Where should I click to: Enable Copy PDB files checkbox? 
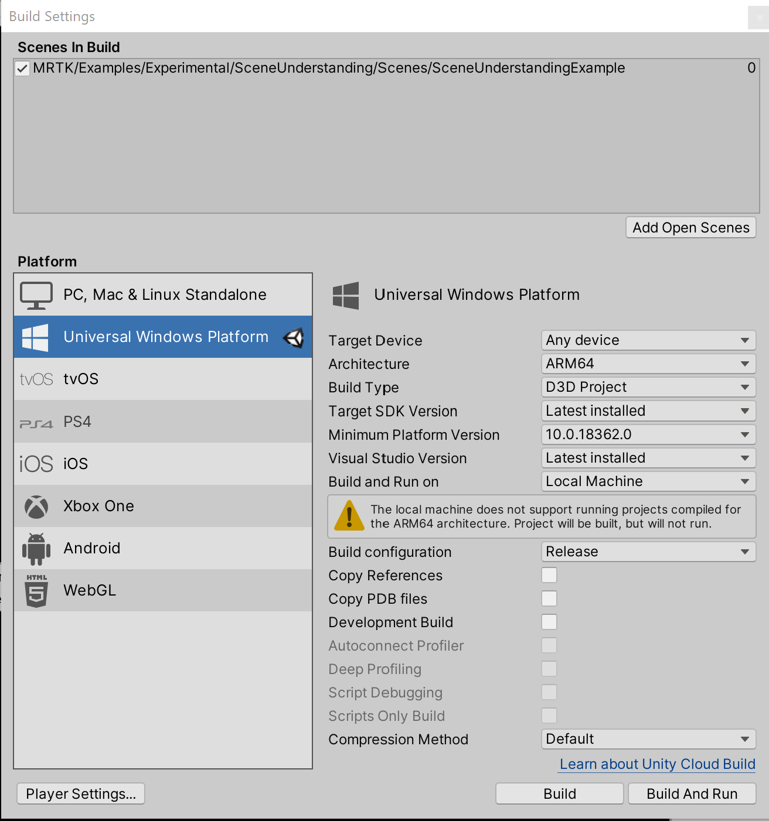click(549, 598)
